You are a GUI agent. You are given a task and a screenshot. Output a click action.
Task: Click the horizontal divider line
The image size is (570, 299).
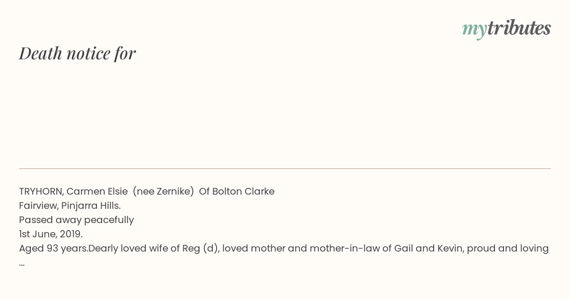click(x=285, y=168)
